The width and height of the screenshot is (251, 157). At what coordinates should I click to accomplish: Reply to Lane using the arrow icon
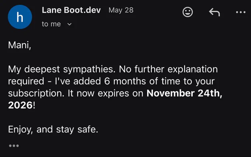[x=214, y=12]
